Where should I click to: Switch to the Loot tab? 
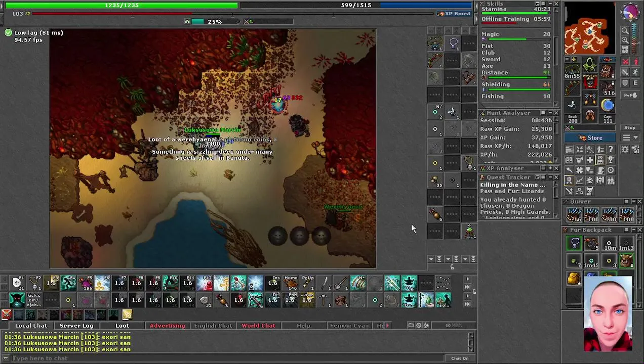click(x=122, y=326)
